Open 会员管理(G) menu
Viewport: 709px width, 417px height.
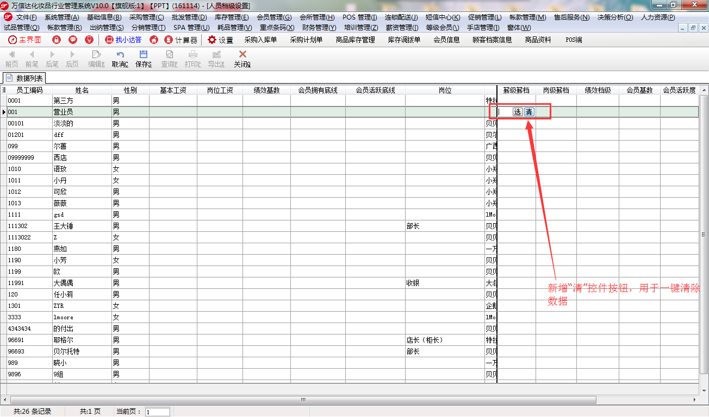(274, 17)
